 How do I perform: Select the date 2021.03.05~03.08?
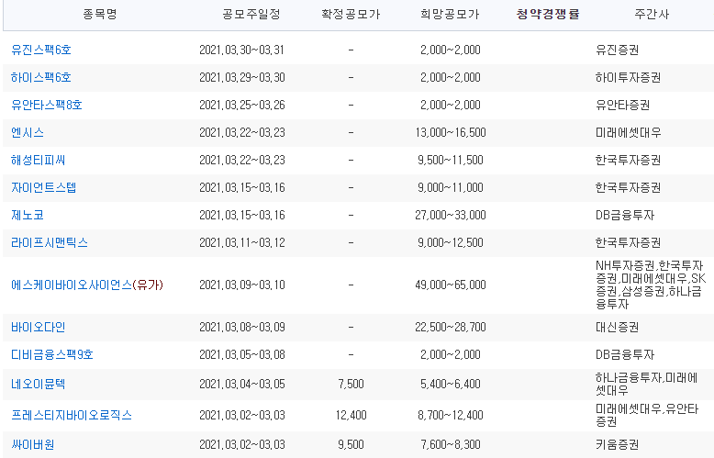point(241,354)
